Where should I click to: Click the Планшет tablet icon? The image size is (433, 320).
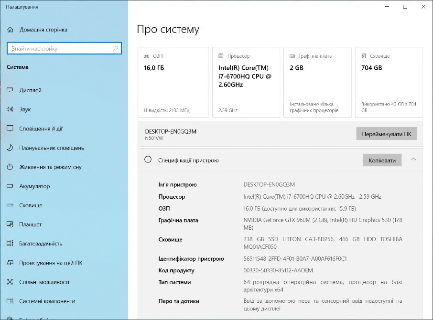(x=10, y=224)
